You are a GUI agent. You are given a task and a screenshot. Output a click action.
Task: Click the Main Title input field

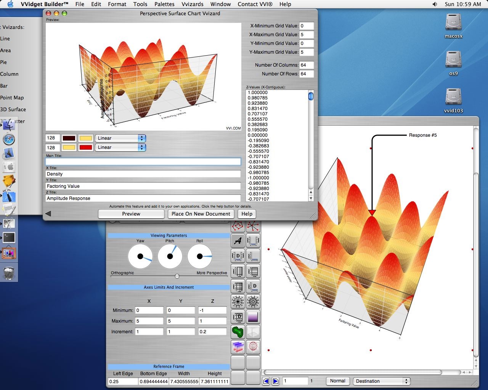143,162
